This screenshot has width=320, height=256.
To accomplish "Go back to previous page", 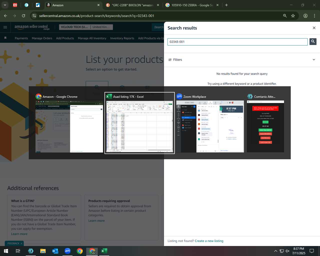I will 5,16.
